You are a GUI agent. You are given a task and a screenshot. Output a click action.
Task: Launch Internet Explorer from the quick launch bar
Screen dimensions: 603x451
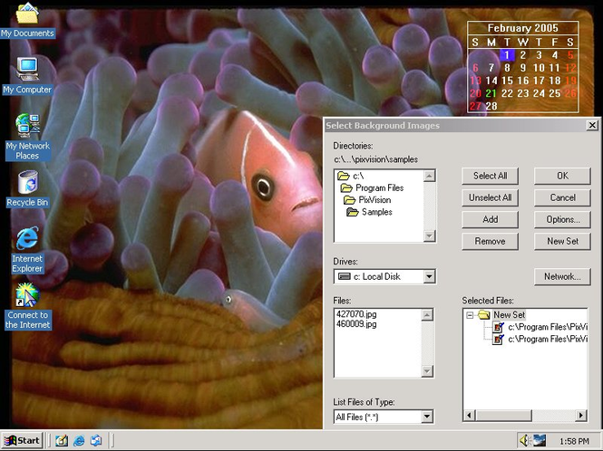click(79, 440)
